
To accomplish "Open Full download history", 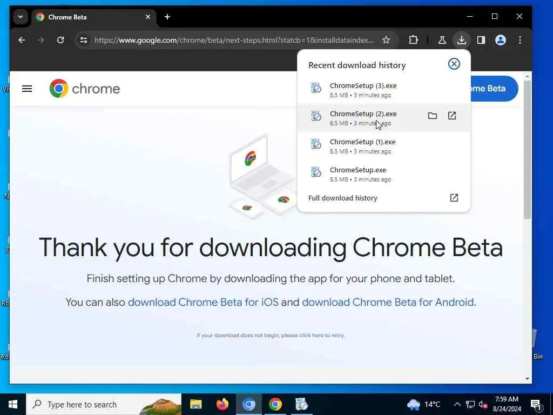I will point(384,198).
